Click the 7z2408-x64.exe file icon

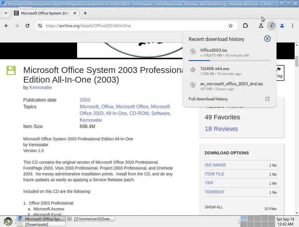193,69
